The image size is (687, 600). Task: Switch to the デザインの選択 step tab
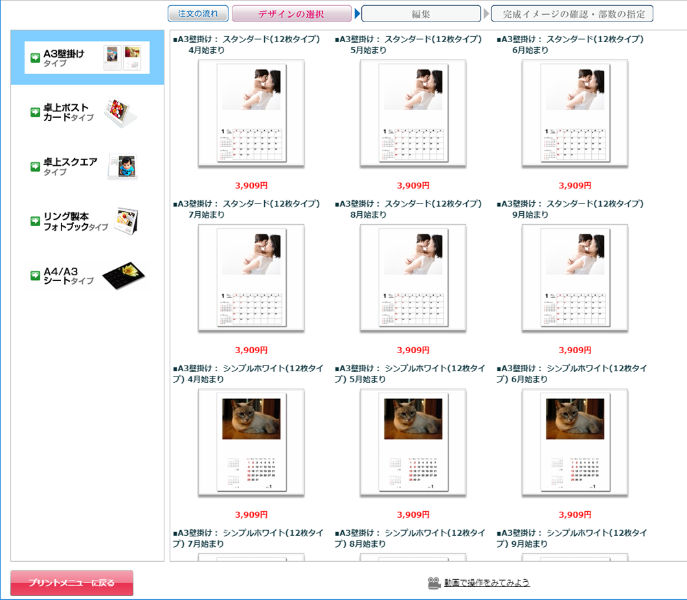pyautogui.click(x=291, y=14)
